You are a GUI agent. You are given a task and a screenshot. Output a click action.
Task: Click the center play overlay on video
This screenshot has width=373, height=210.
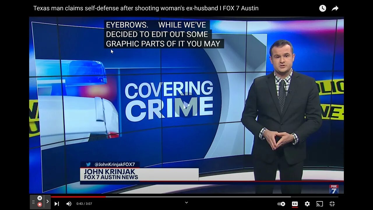pyautogui.click(x=186, y=105)
